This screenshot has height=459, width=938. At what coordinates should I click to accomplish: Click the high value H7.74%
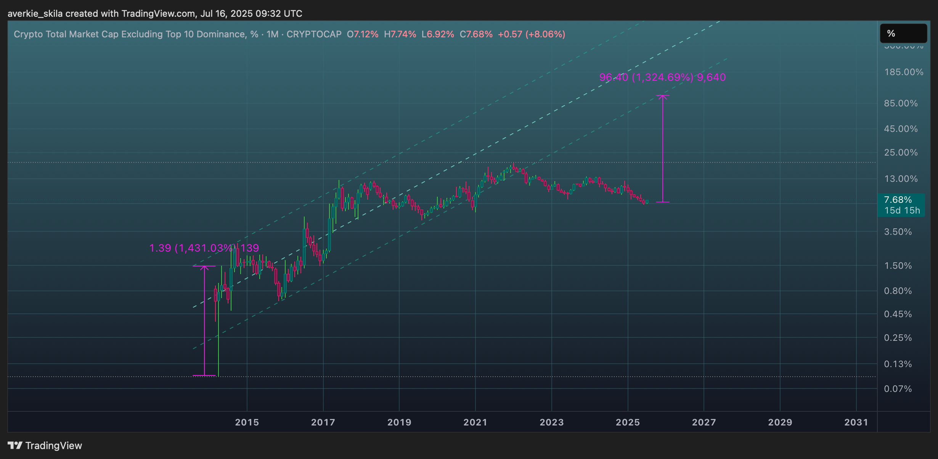point(400,34)
